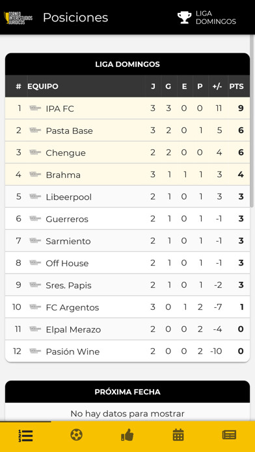This screenshot has height=452, width=255.
Task: Click the +/- goal difference column header
Action: click(x=217, y=86)
